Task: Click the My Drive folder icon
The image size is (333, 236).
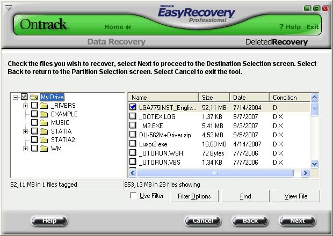Action: [x=34, y=97]
